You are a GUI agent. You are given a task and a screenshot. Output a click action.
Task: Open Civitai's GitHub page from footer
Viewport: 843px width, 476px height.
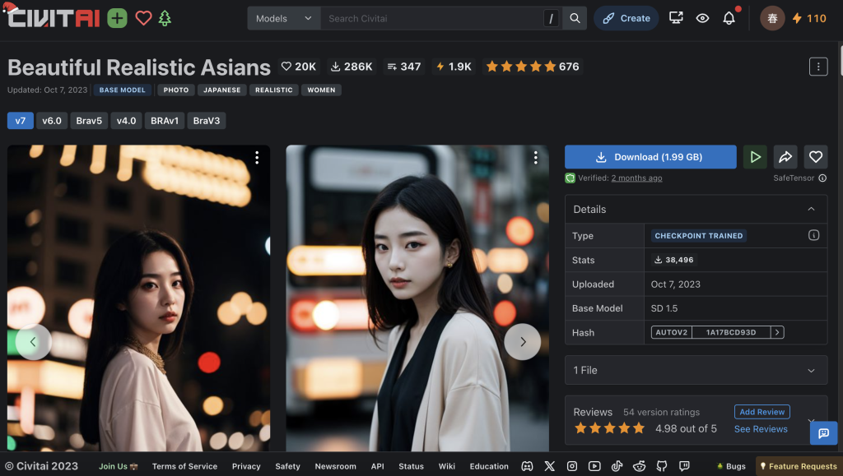(661, 466)
